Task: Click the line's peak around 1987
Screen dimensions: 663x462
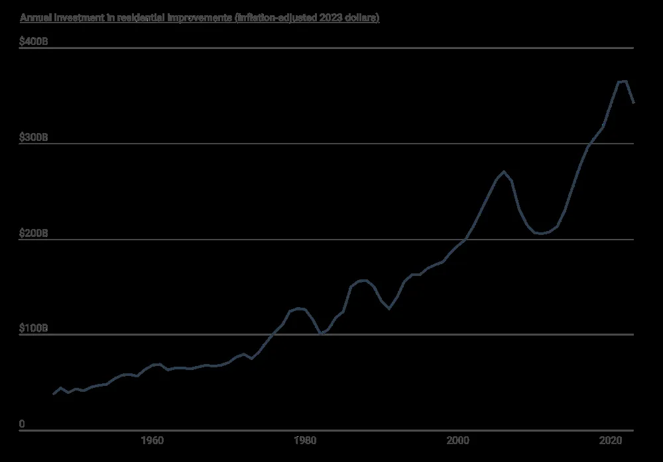Action: tap(363, 281)
